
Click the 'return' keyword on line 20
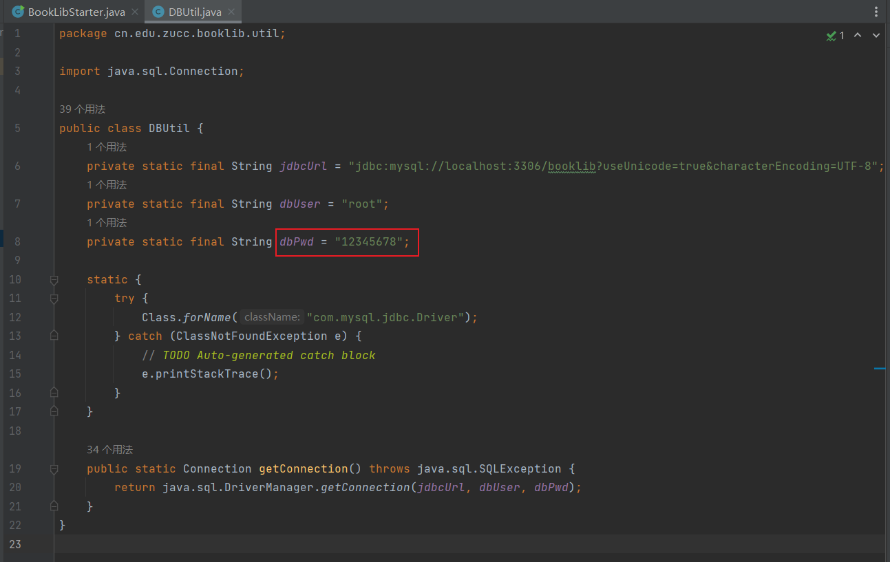pos(135,487)
